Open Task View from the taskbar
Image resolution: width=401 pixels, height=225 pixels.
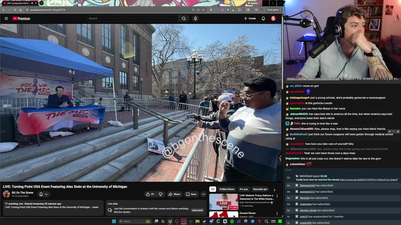(x=156, y=221)
